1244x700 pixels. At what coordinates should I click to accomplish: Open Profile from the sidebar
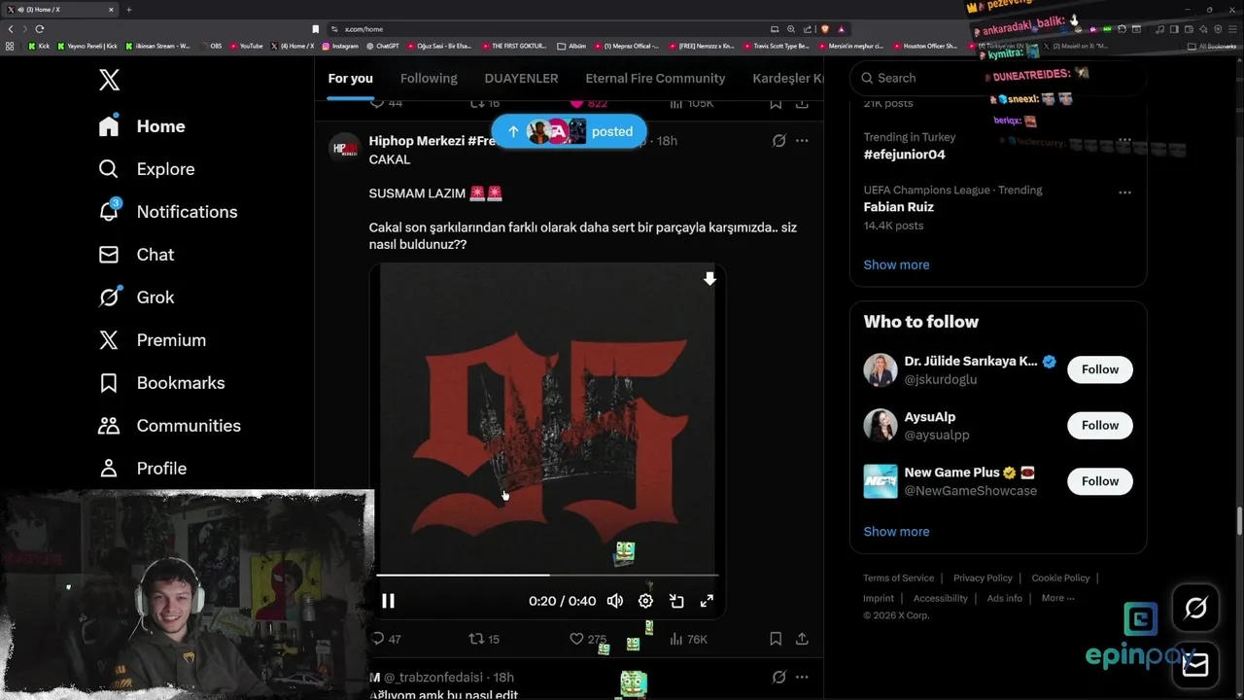tap(143, 469)
